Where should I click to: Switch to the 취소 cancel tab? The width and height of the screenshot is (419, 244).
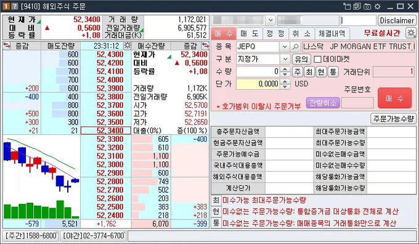301,33
